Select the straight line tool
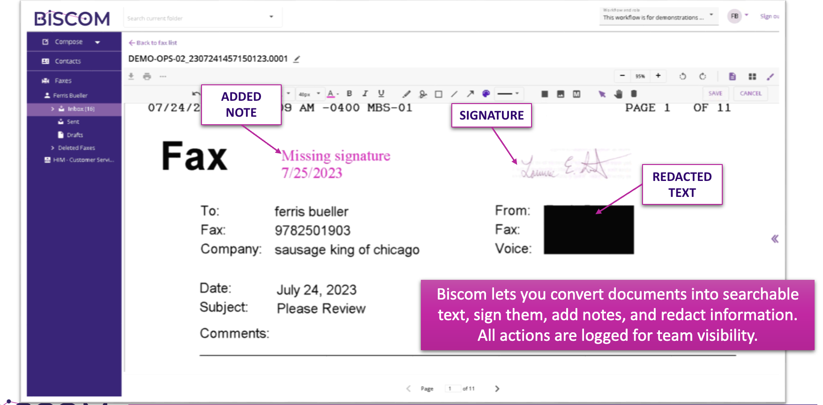 [454, 94]
